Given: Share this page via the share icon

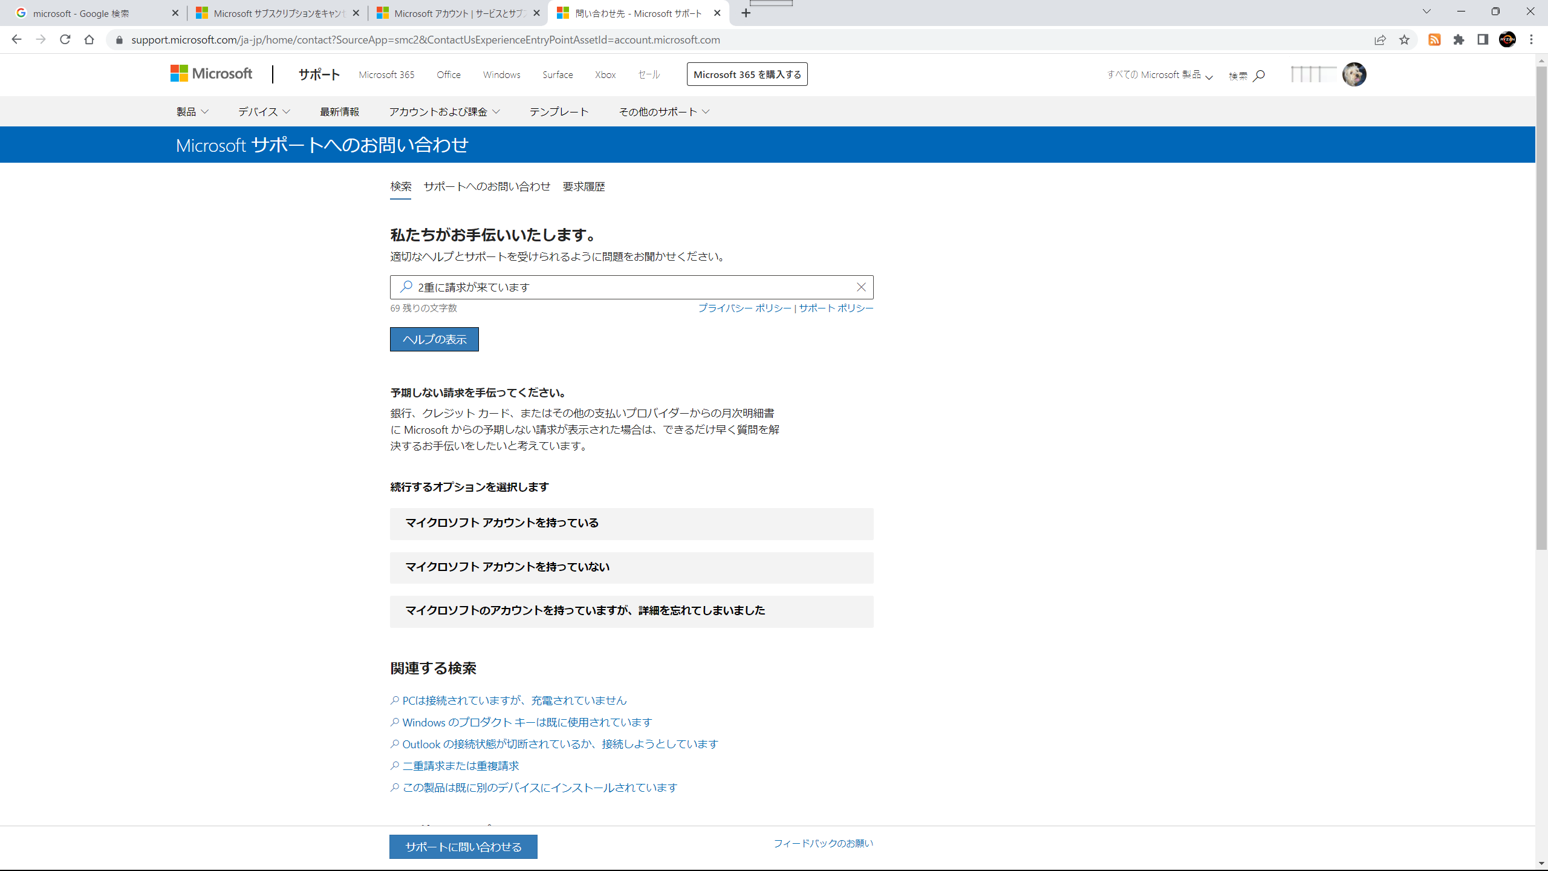Looking at the screenshot, I should pyautogui.click(x=1380, y=40).
